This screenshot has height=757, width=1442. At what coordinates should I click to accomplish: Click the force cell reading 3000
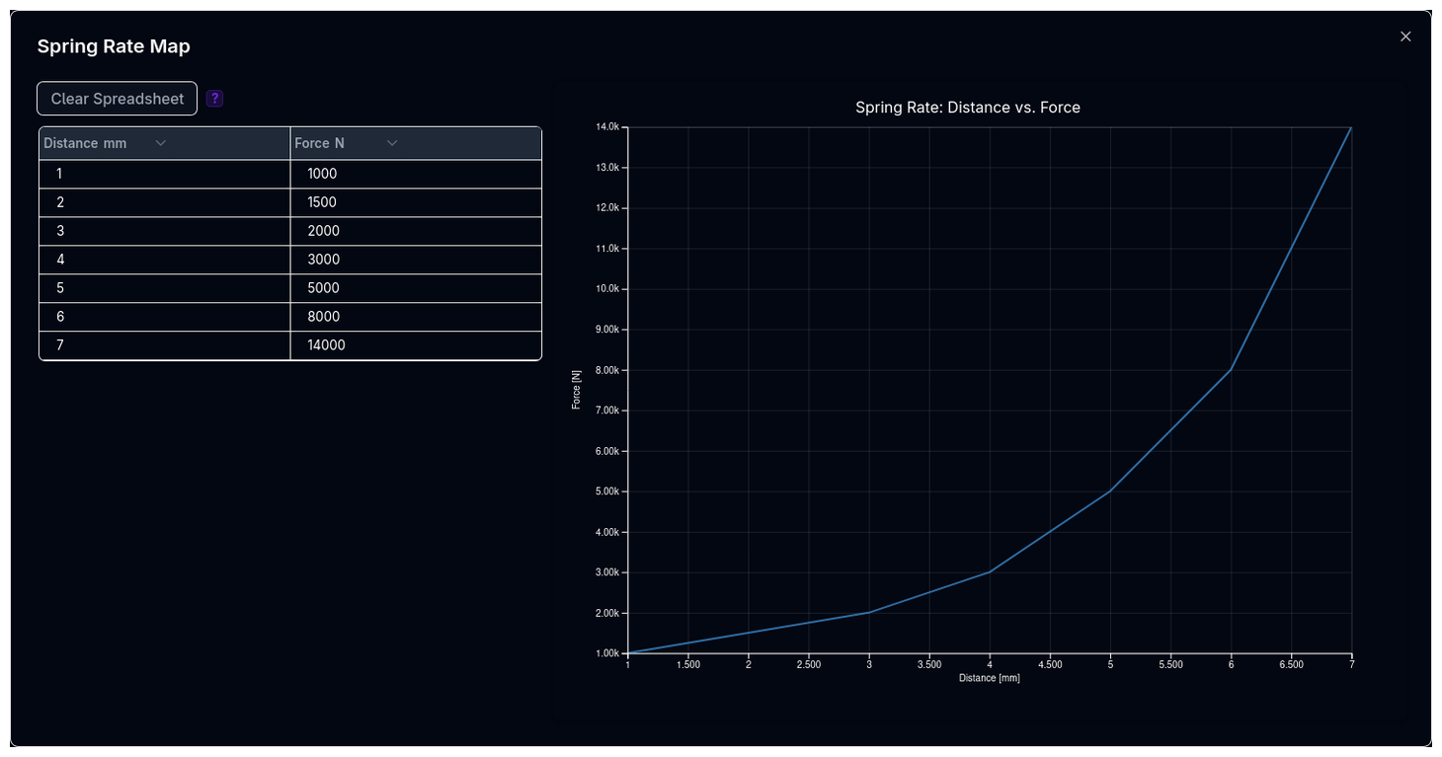click(416, 260)
